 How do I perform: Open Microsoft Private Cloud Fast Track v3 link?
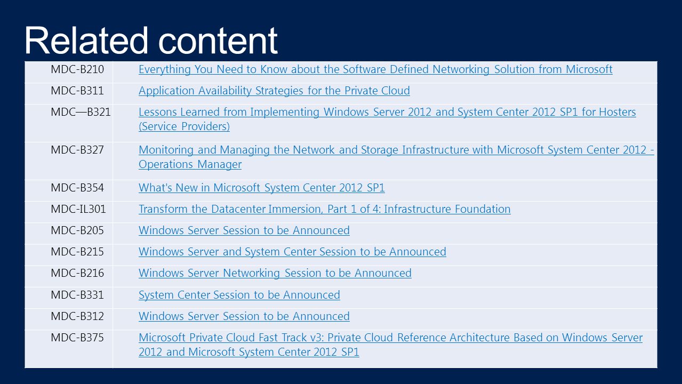[x=390, y=345]
